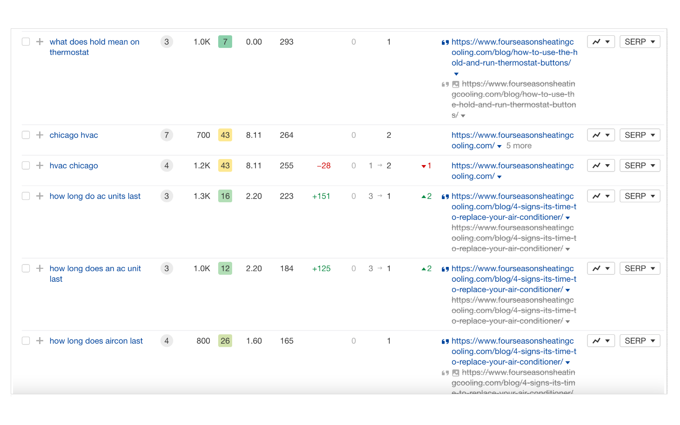
Task: Click the traffic change value +151
Action: [x=321, y=196]
